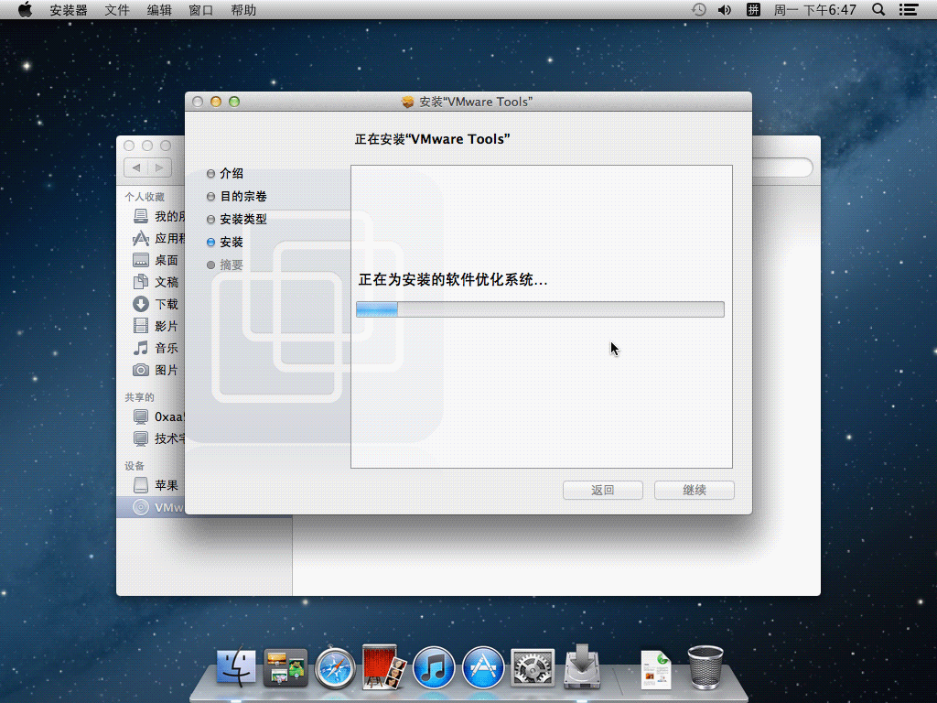Select shared computer 技术 in Finder sidebar

coord(158,438)
